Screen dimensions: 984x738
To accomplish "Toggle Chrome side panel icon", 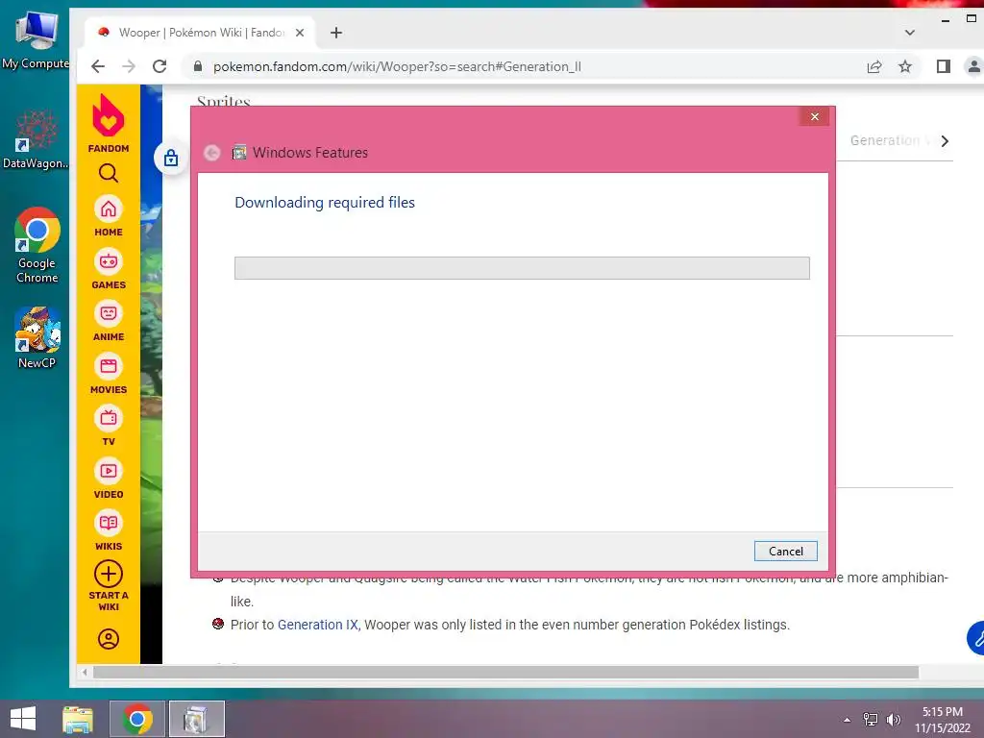I will coord(944,66).
